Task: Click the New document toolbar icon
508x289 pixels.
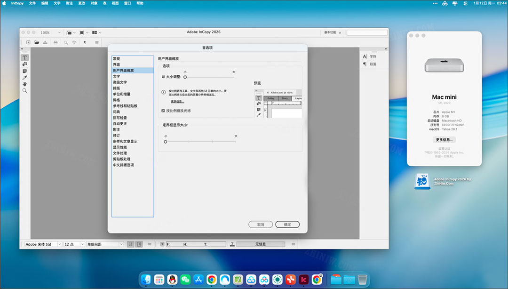Action: coord(28,42)
